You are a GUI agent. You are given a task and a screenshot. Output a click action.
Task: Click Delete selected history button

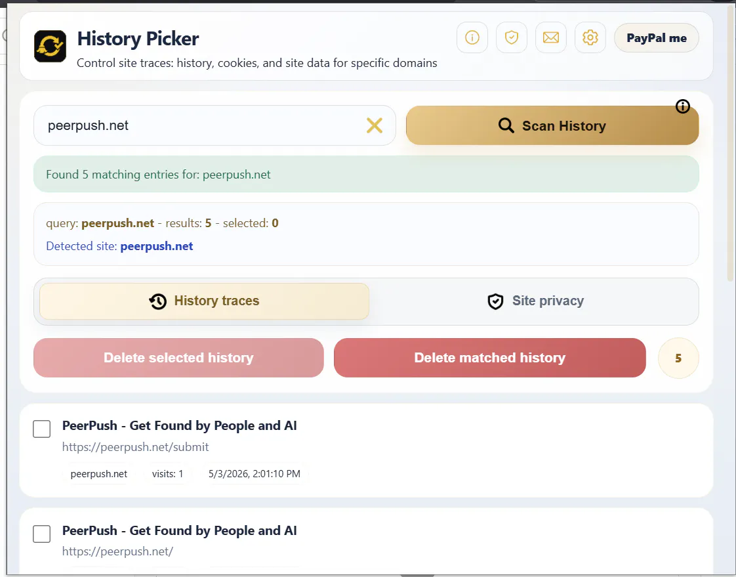[x=179, y=358]
